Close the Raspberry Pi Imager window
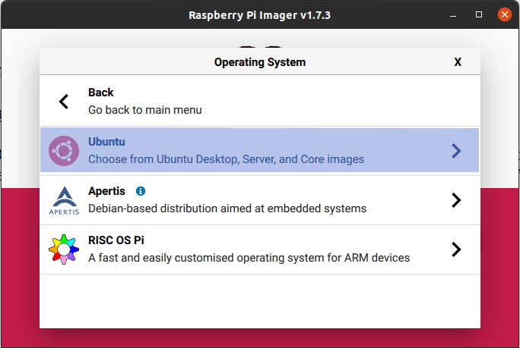This screenshot has width=520, height=348. tap(504, 14)
